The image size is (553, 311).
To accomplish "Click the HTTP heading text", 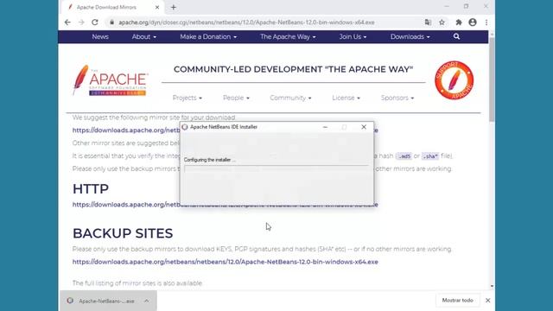I will [91, 189].
